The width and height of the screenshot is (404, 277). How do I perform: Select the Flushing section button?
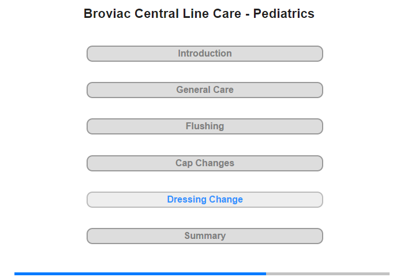(x=205, y=126)
